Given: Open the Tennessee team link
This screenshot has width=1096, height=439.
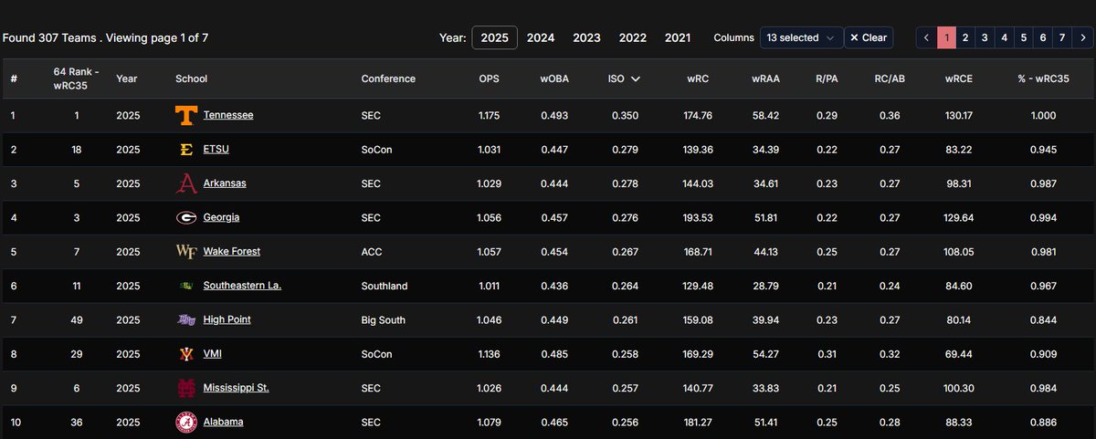Looking at the screenshot, I should coord(228,116).
